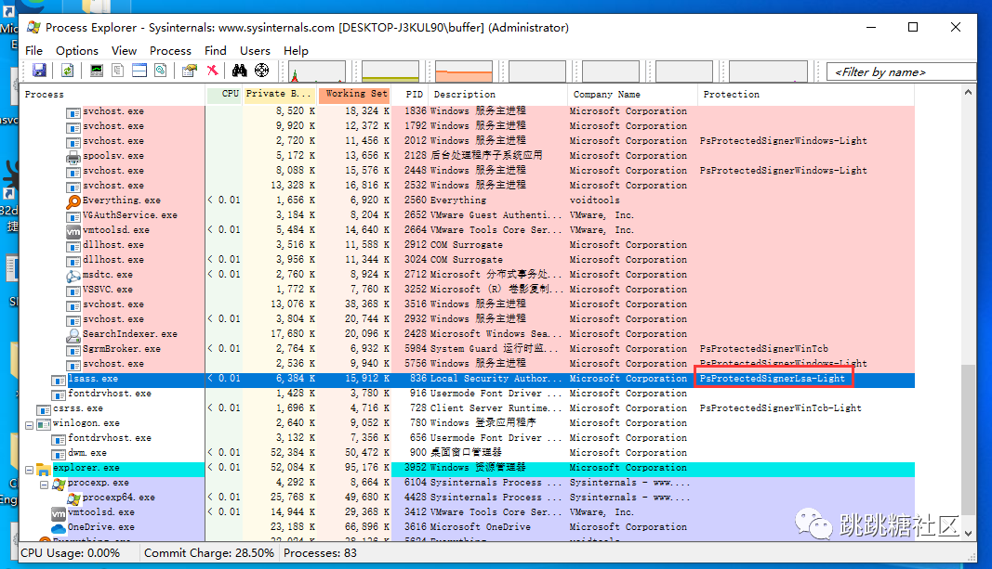Click Processes: 83 in status bar

320,553
